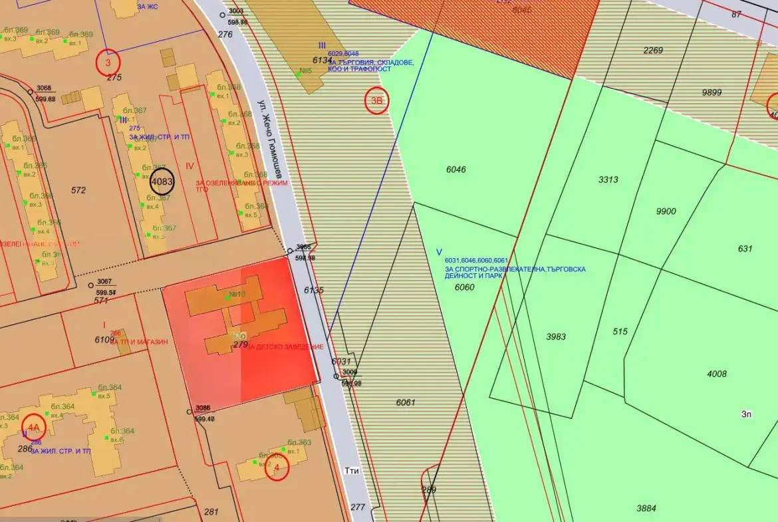
Task: Click the survey point circle at 3086
Action: [189, 412]
